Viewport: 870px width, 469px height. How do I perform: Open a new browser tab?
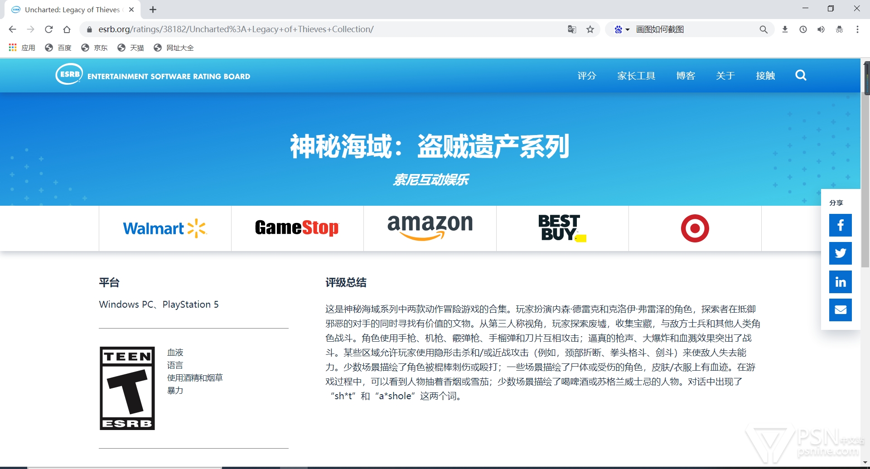coord(153,10)
